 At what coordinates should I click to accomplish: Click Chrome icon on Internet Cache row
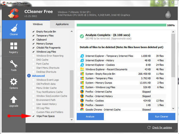82,109
